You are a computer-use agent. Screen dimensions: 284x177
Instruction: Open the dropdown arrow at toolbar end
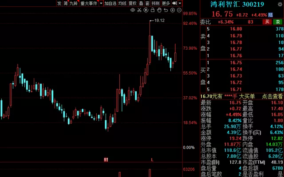(180, 3)
